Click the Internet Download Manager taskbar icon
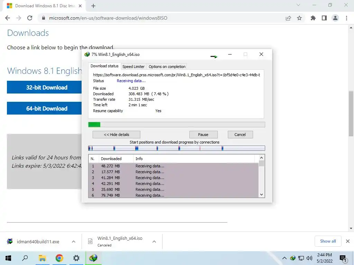This screenshot has width=354, height=265. [93, 258]
